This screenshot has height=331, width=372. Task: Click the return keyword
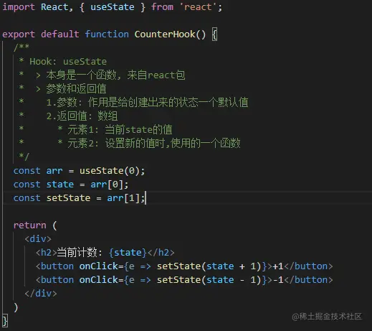coord(29,225)
